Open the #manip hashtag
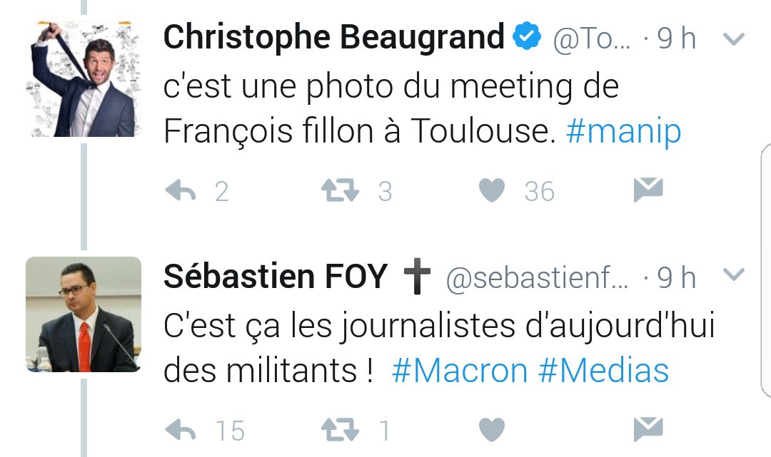Screen dimensions: 771x457 tap(623, 133)
